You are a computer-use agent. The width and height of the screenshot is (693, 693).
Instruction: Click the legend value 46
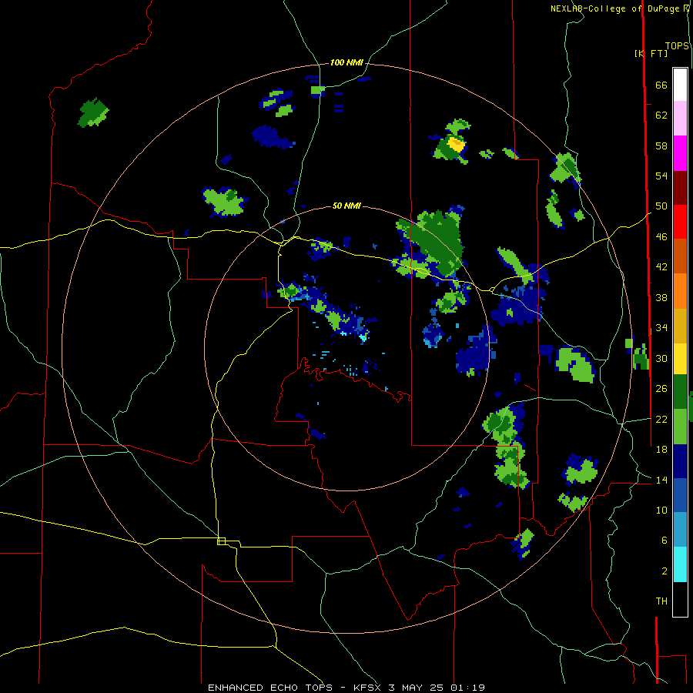coord(661,237)
